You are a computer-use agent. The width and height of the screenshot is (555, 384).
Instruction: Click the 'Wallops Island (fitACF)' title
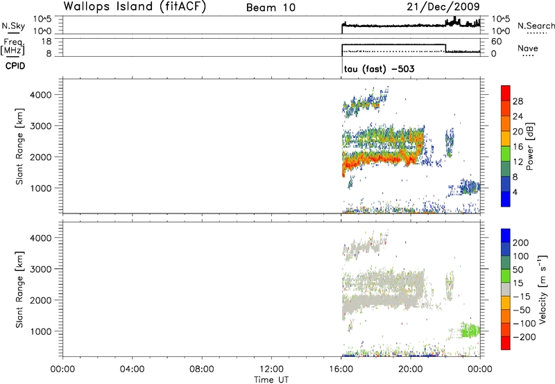coord(135,7)
